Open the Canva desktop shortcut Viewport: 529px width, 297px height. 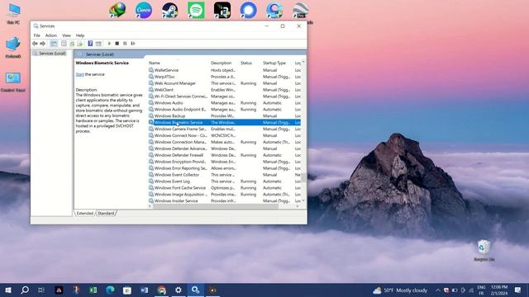143,10
